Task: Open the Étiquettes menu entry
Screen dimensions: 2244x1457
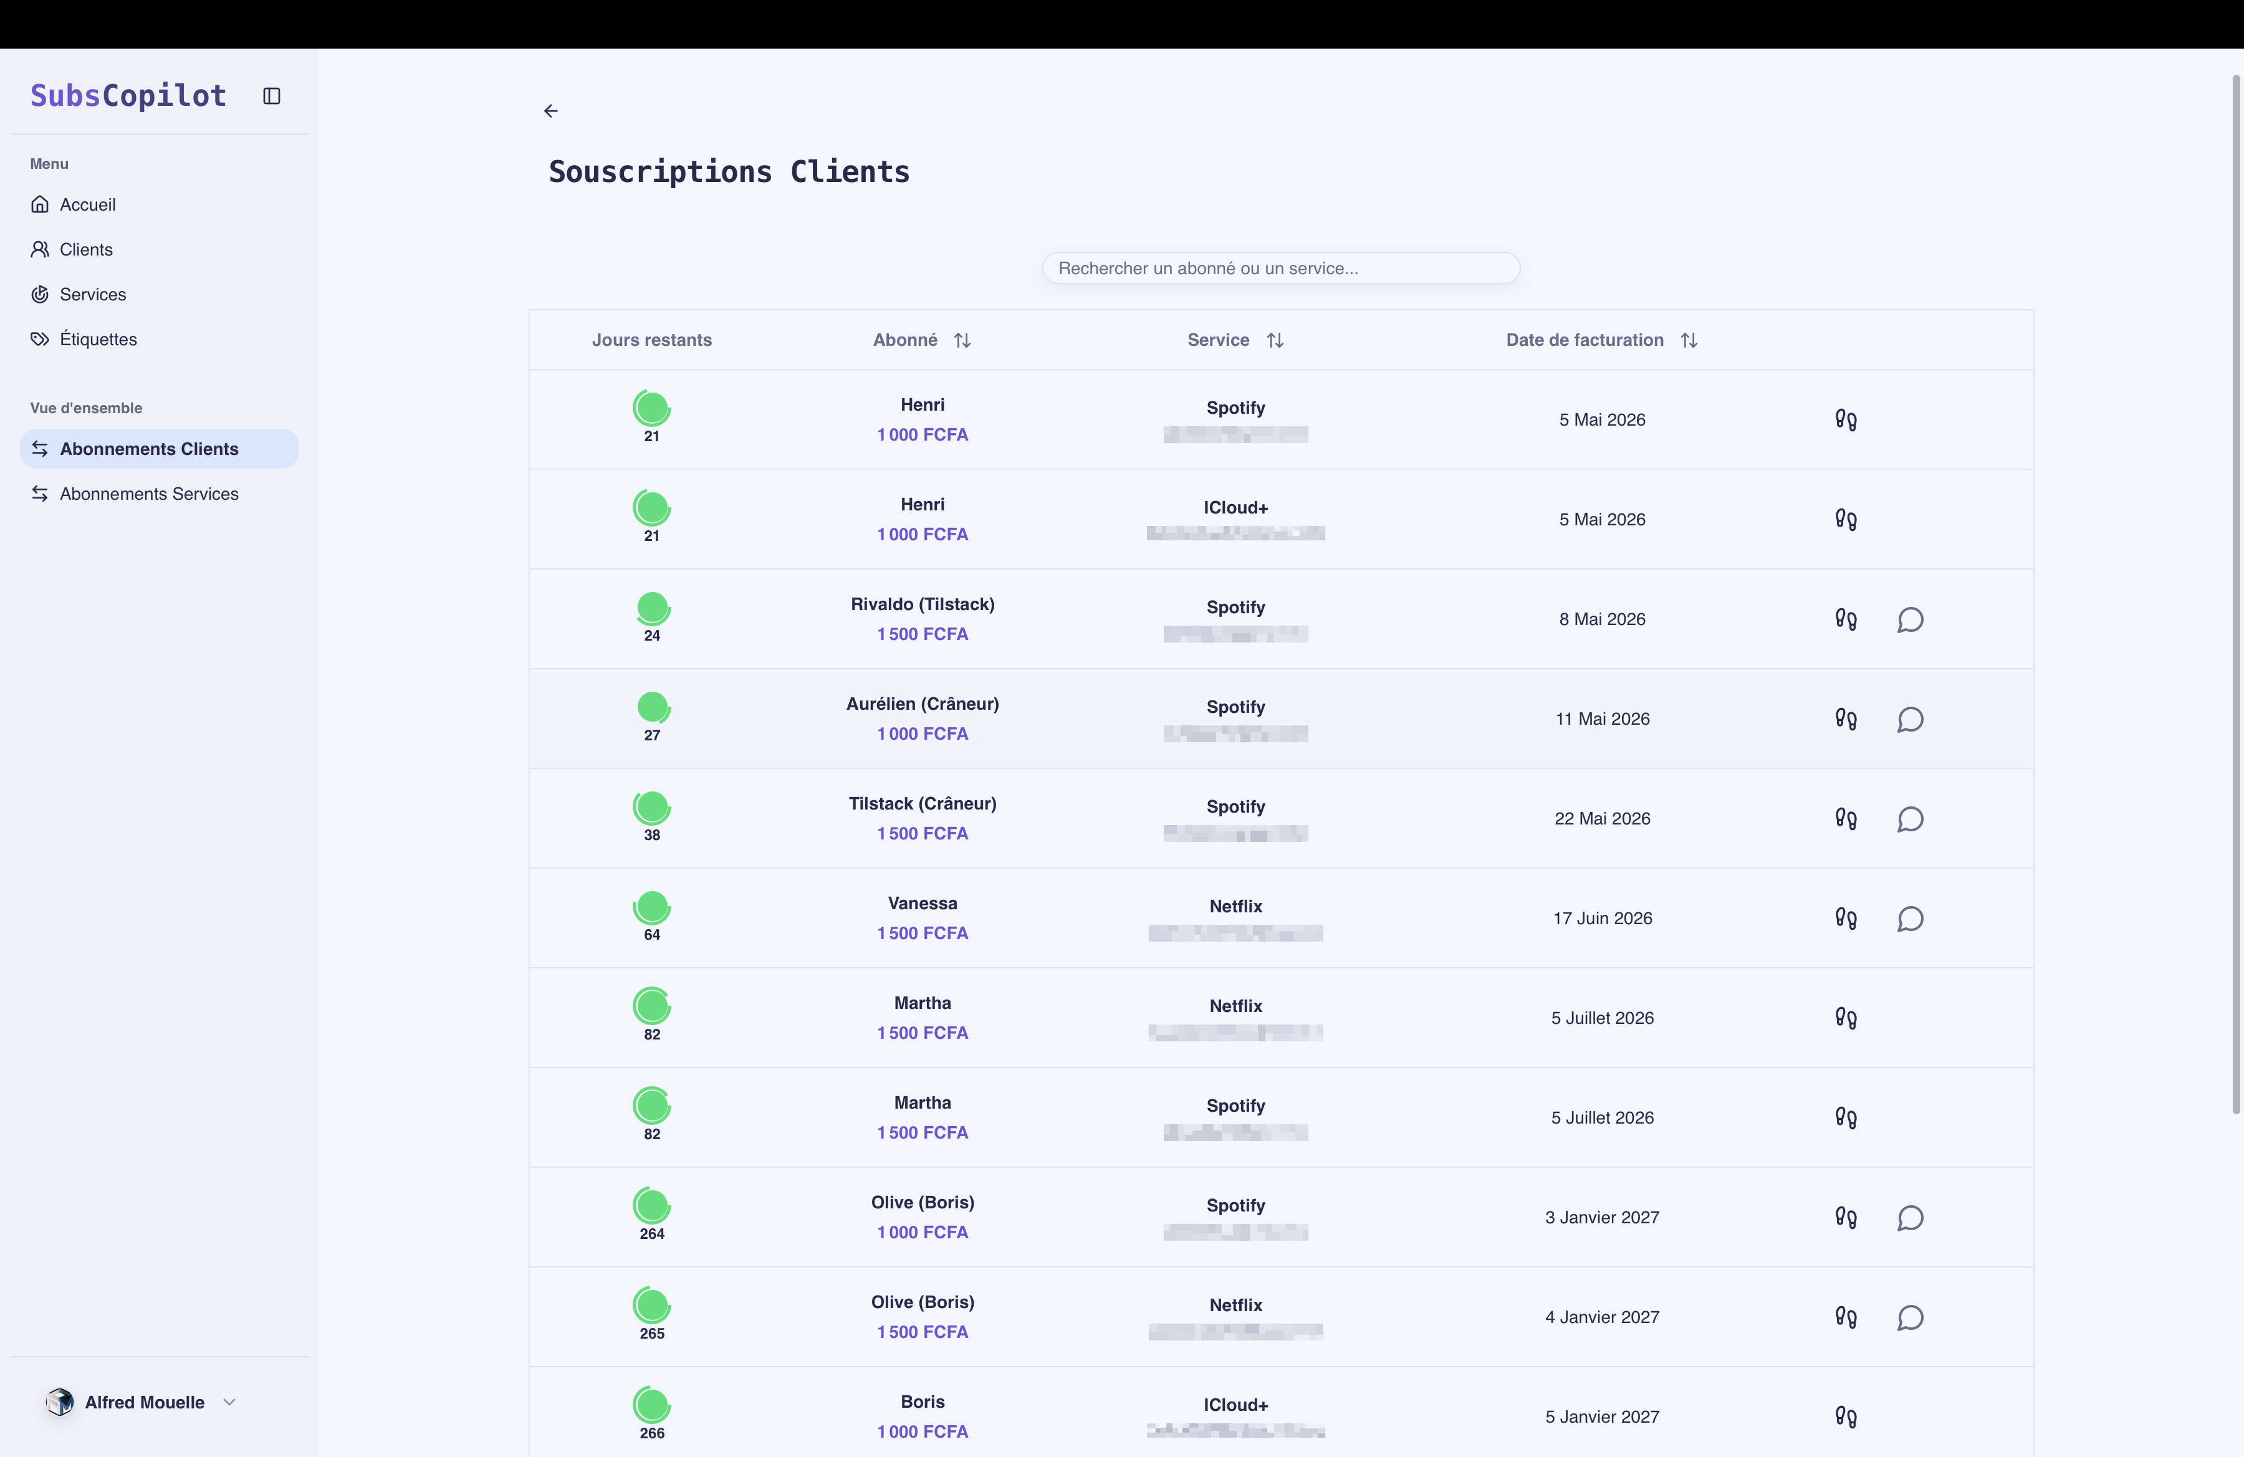Action: click(x=98, y=339)
